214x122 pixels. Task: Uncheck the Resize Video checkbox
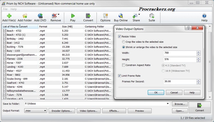click(120, 37)
